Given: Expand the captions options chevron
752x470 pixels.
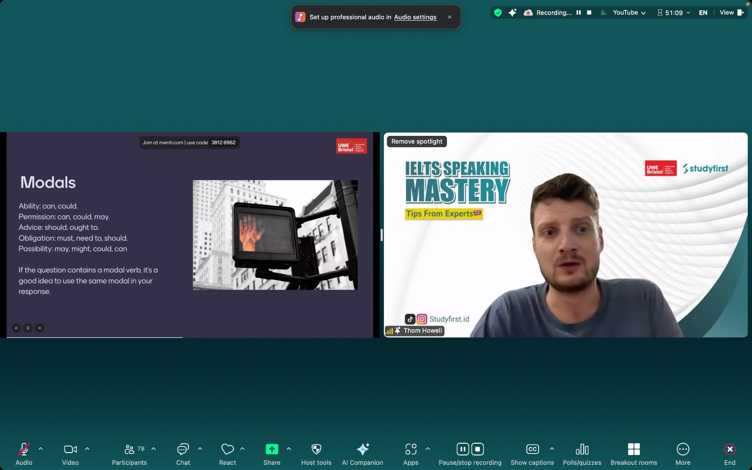Looking at the screenshot, I should (552, 449).
